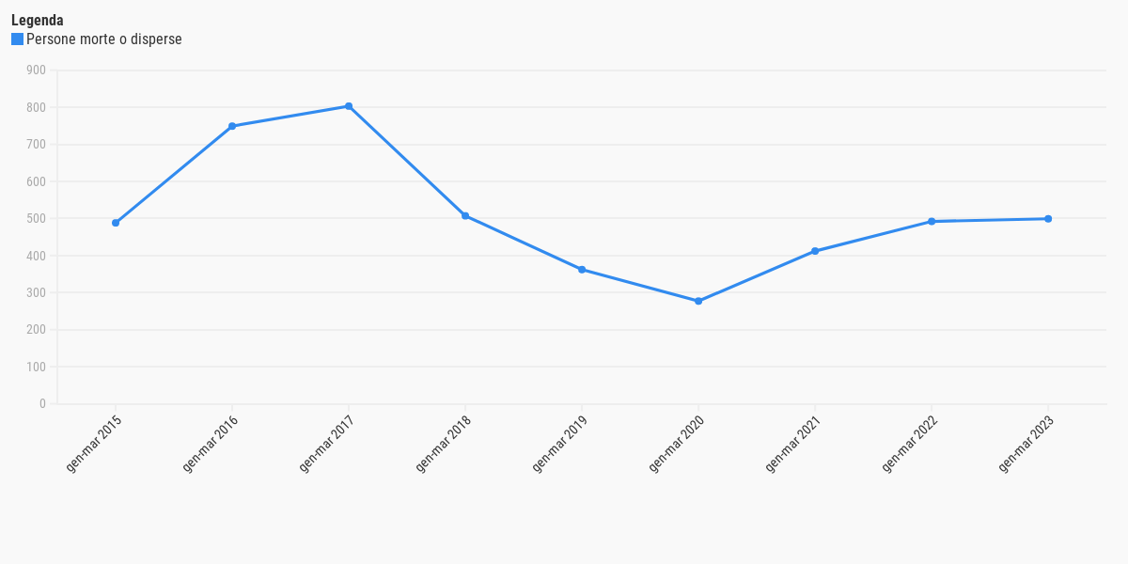Click the last data point, gen-mar 2023
Image resolution: width=1128 pixels, height=564 pixels.
[x=1048, y=219]
